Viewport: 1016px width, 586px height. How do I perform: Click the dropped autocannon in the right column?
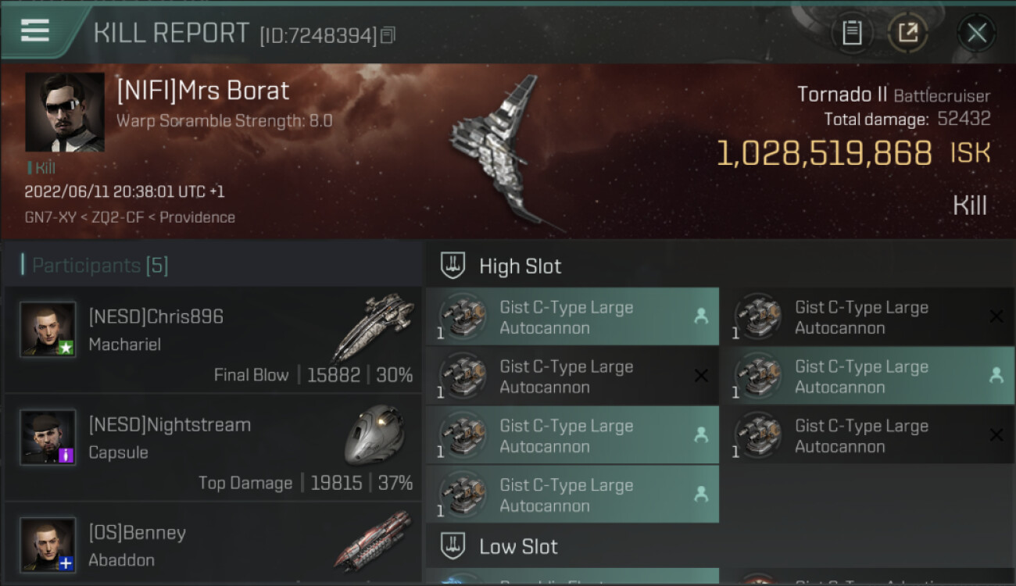[x=868, y=376]
